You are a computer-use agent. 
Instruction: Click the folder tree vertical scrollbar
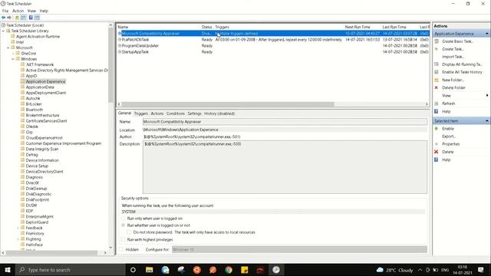pyautogui.click(x=110, y=64)
